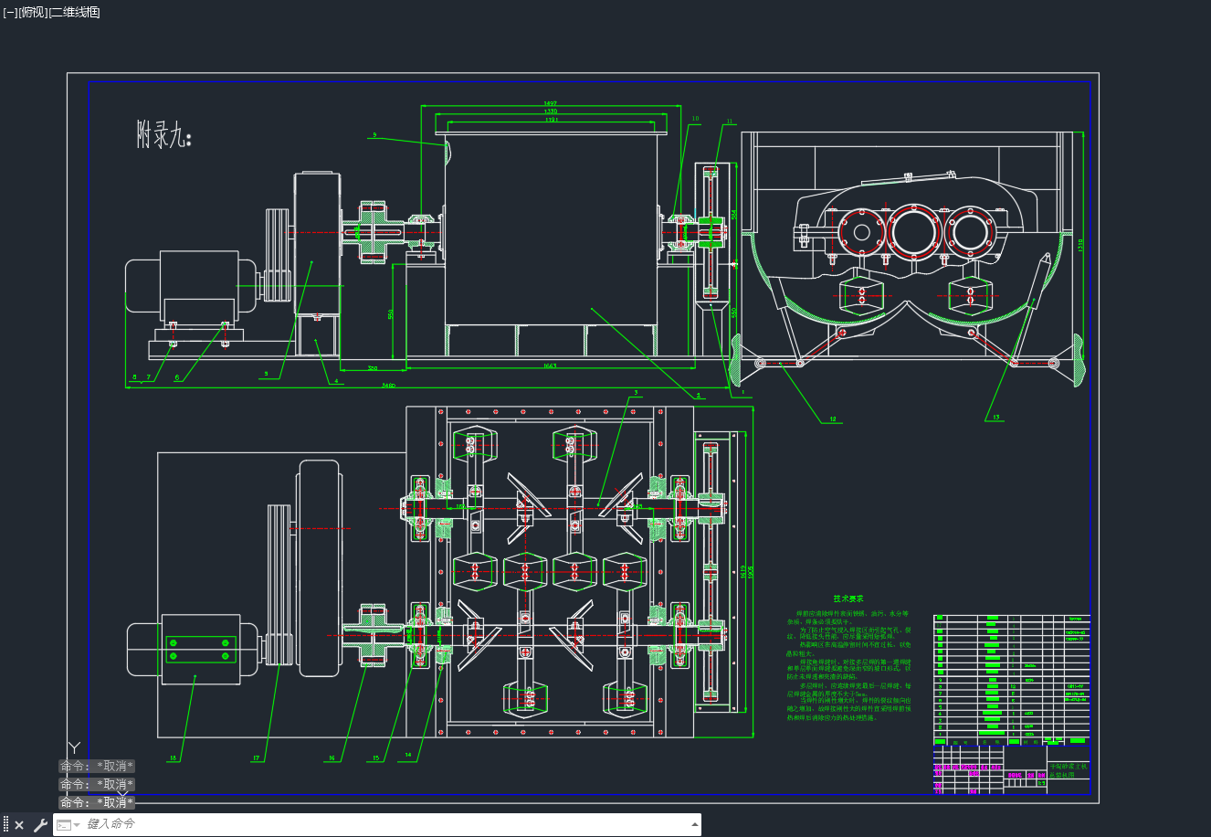Select the 1497 top dimension text
The width and height of the screenshot is (1211, 837).
coord(550,103)
